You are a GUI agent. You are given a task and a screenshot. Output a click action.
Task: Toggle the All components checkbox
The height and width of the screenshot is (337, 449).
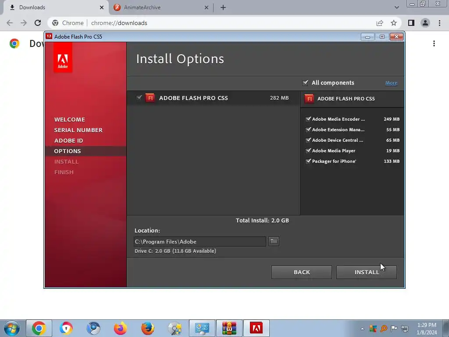(305, 83)
